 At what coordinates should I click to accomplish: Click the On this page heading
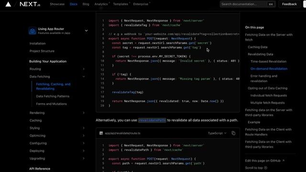254,27
